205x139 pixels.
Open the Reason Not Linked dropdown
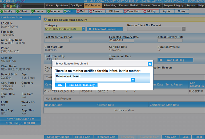coord(133,80)
